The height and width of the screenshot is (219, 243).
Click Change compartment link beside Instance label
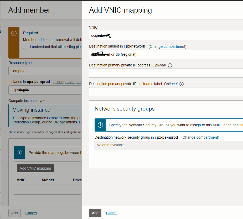pos(68,82)
